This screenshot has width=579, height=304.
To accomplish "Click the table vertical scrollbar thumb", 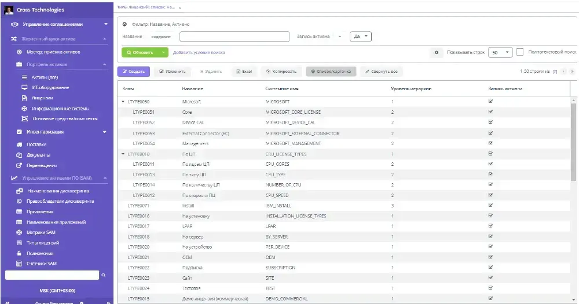I will (x=573, y=142).
